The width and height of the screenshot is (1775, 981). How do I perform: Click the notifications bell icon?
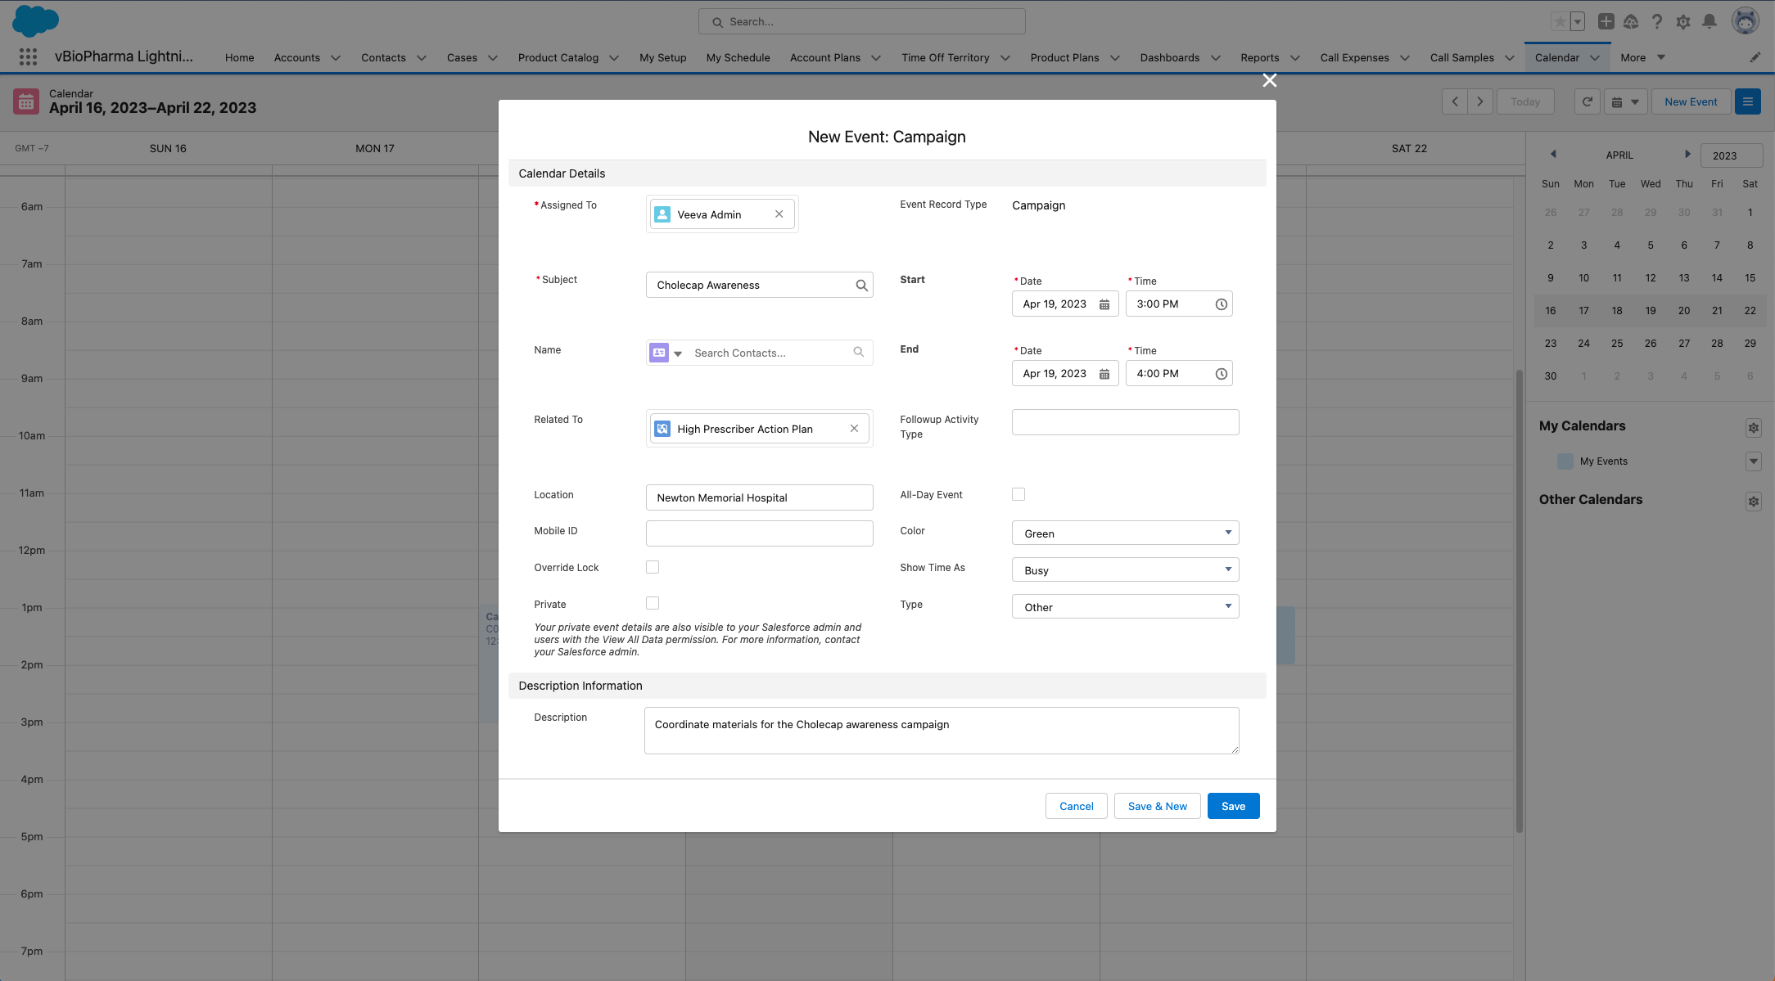1710,22
